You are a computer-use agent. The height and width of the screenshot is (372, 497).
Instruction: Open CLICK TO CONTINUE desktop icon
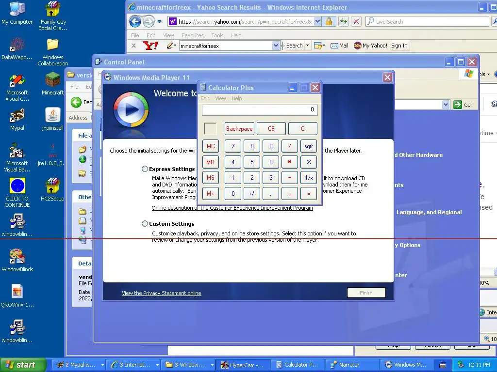17,193
